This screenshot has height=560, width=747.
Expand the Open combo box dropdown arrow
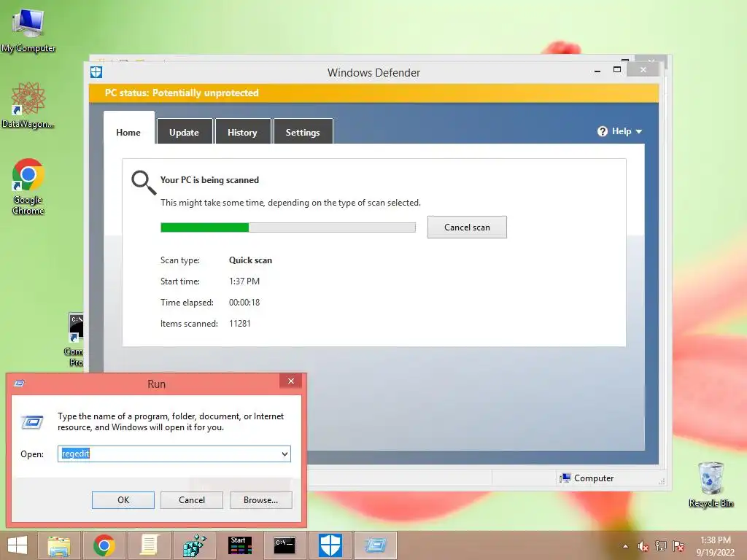point(285,454)
